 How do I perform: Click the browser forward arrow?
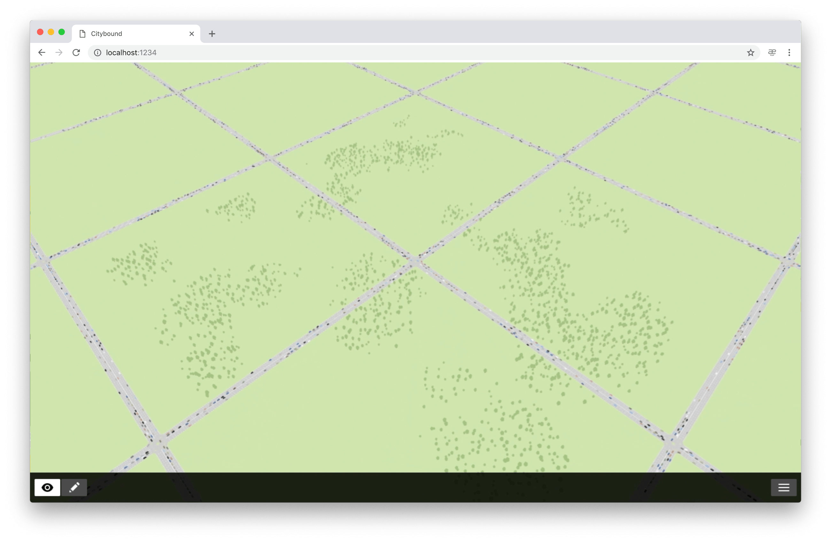[x=59, y=52]
